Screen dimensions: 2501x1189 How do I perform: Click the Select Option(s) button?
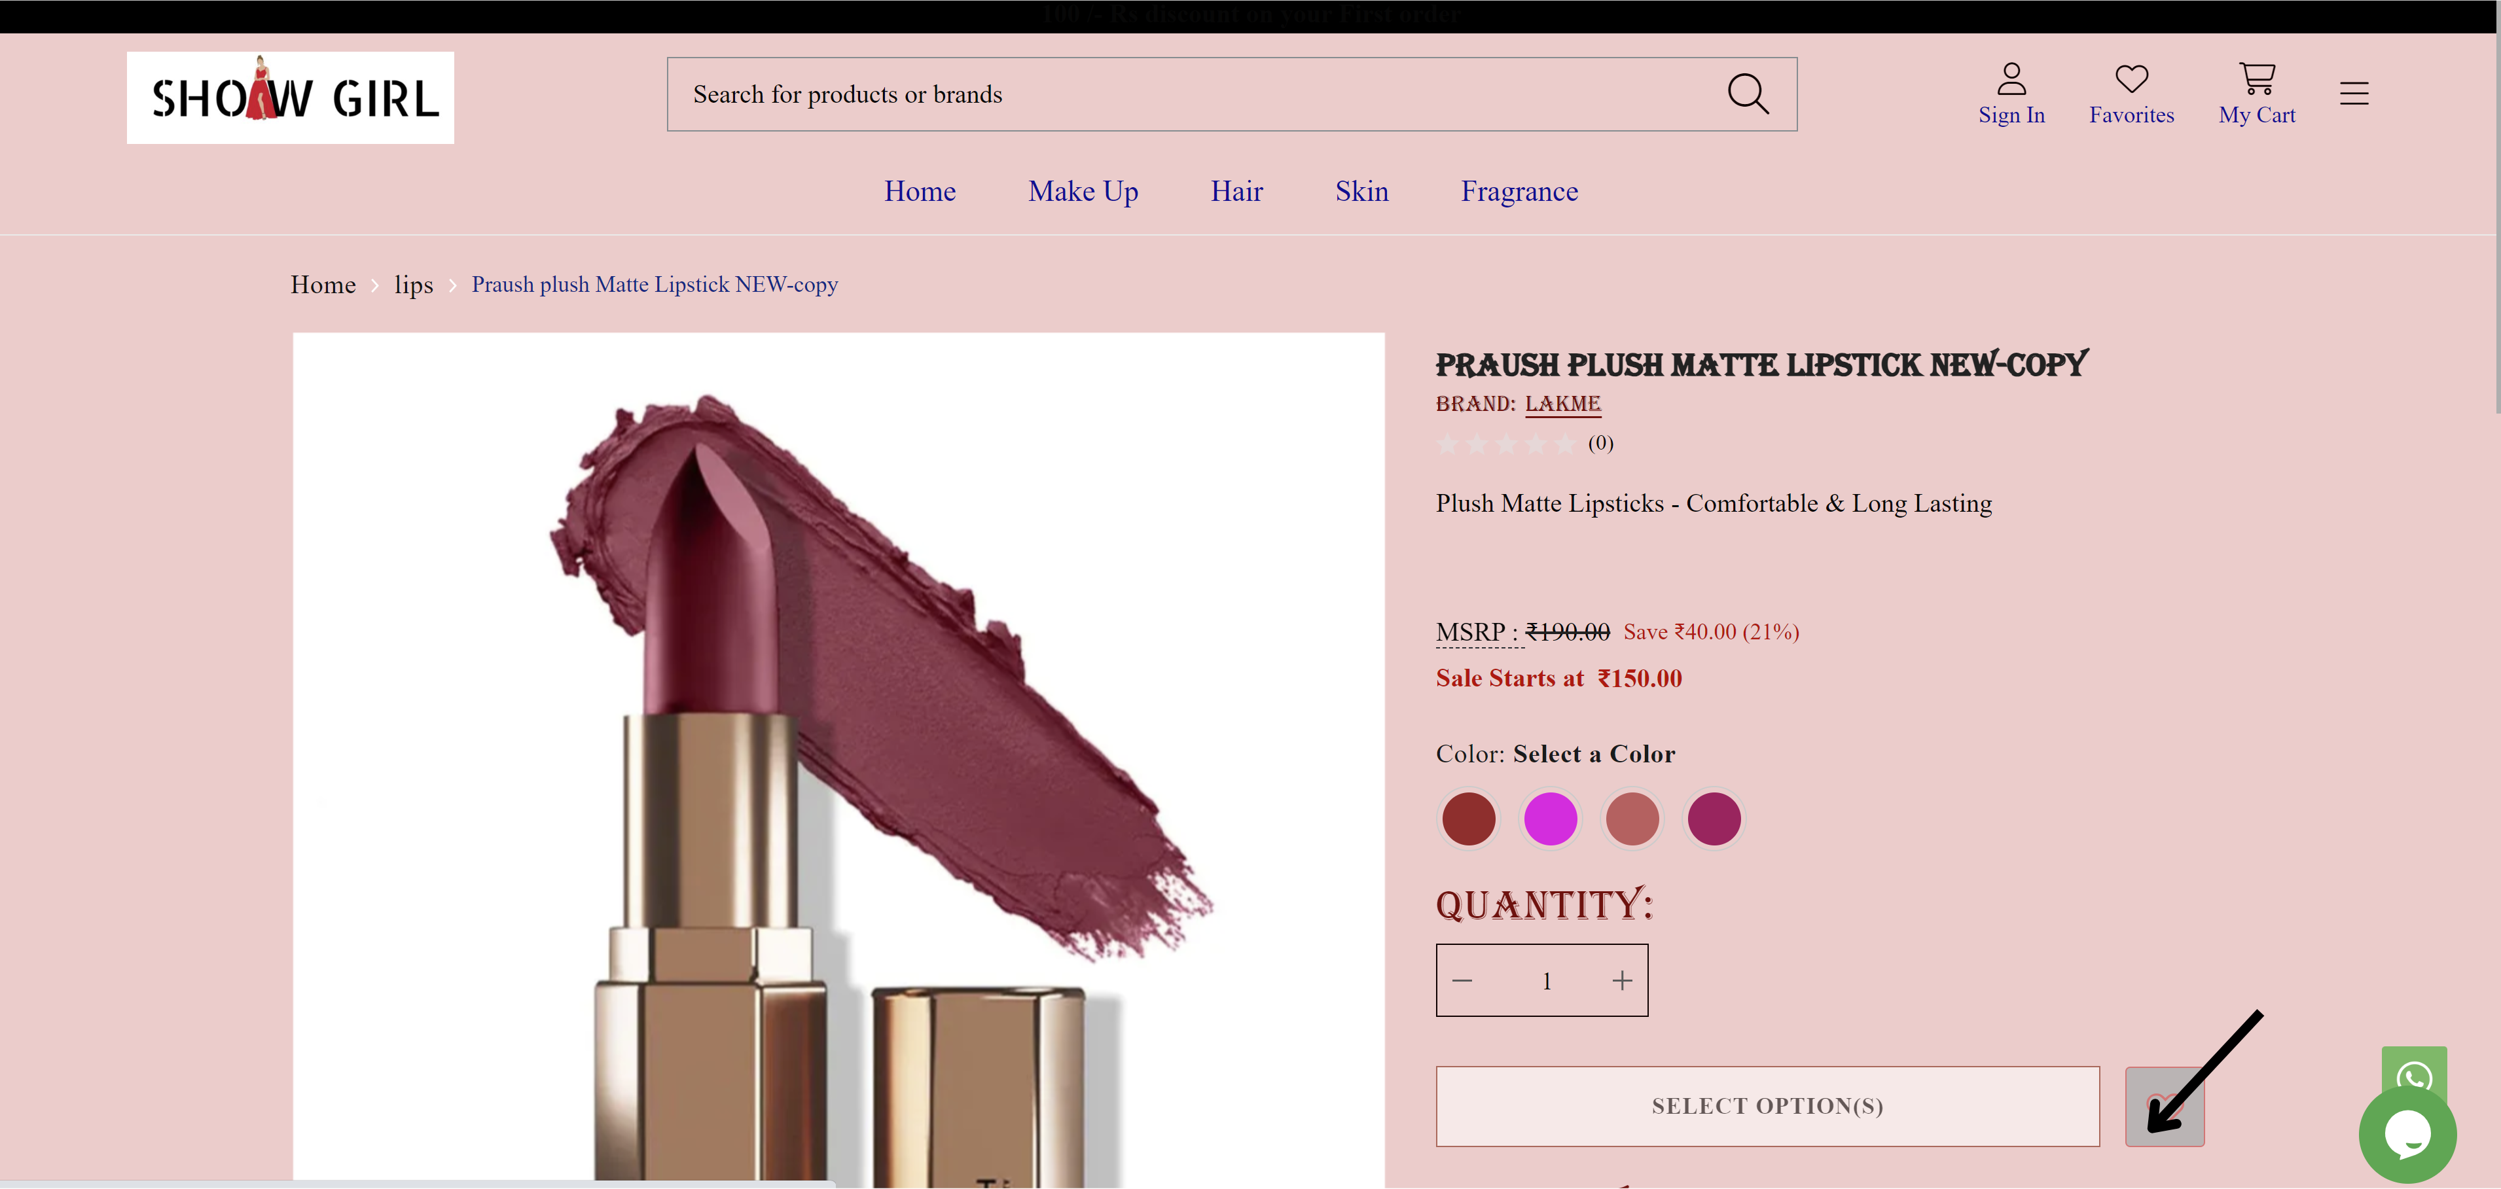[x=1767, y=1107]
